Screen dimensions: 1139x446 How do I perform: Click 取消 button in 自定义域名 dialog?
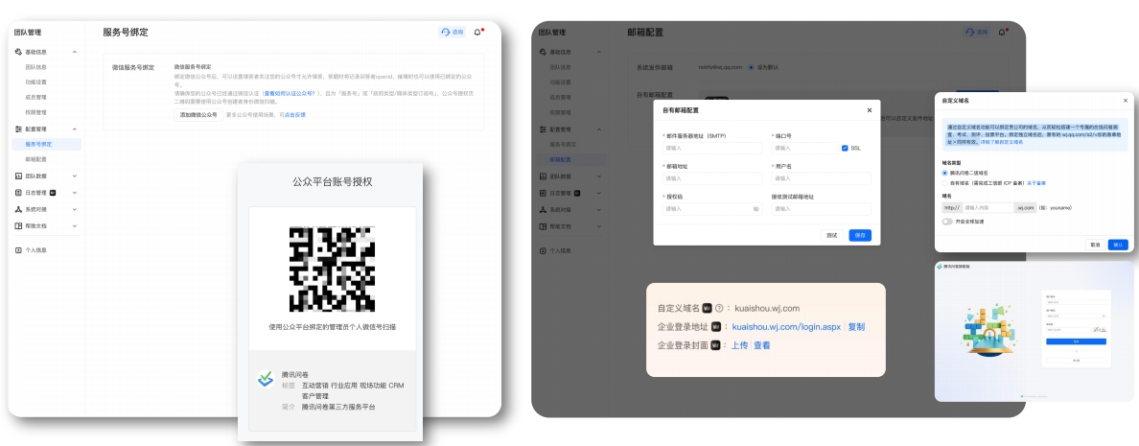(x=1095, y=245)
